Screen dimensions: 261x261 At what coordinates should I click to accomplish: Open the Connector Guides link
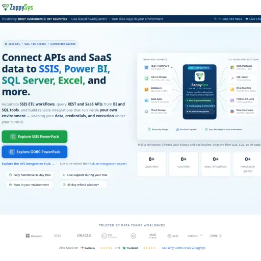click(x=63, y=44)
